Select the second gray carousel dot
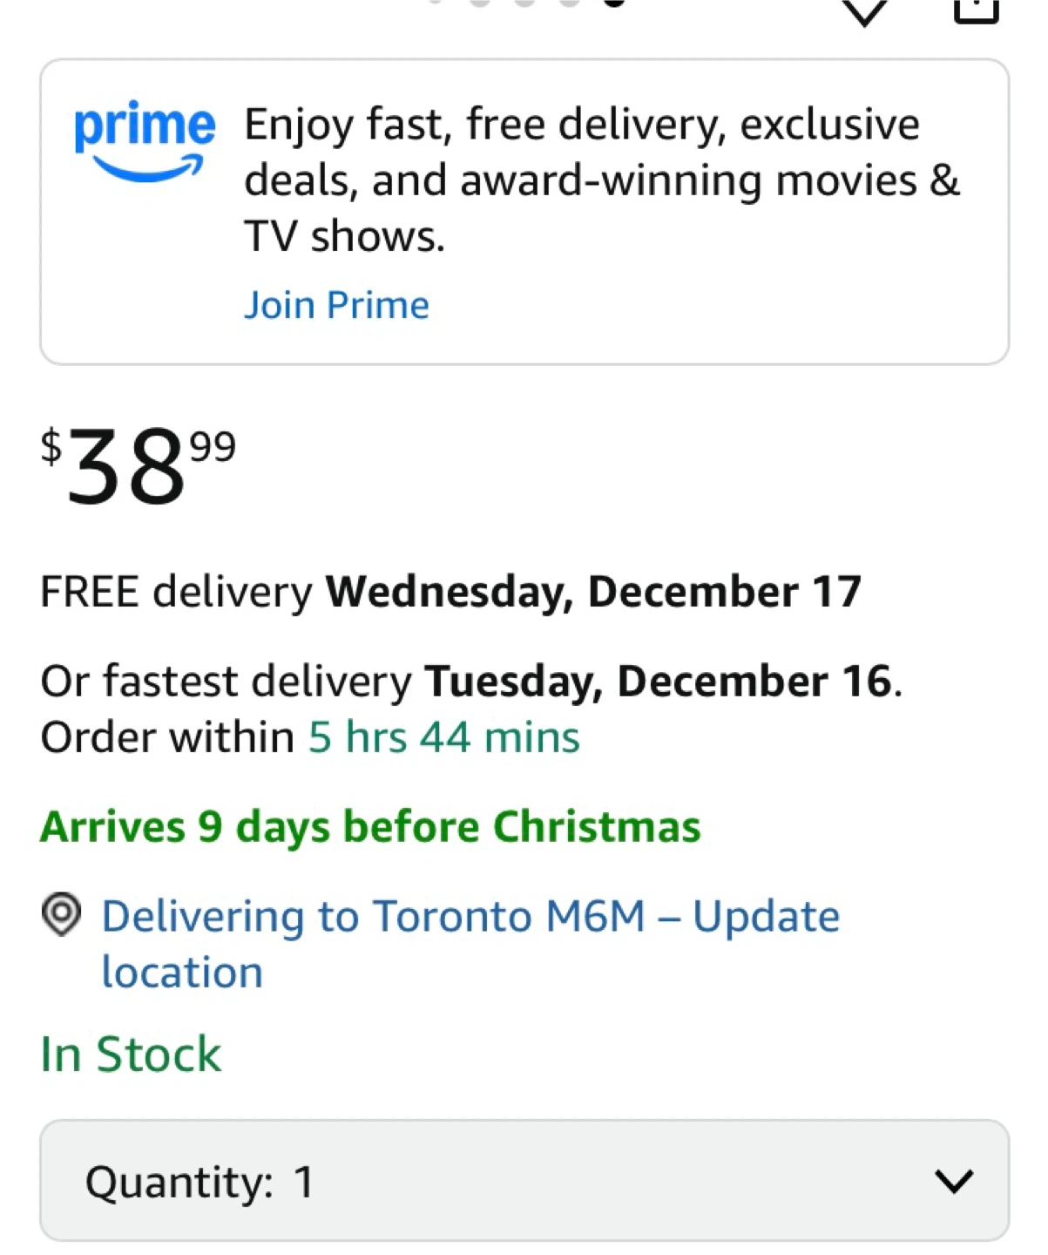Screen dimensions: 1048x1255 (480, 3)
